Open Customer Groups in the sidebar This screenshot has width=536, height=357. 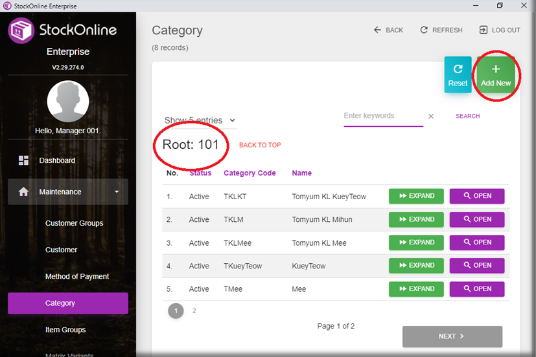(x=74, y=223)
